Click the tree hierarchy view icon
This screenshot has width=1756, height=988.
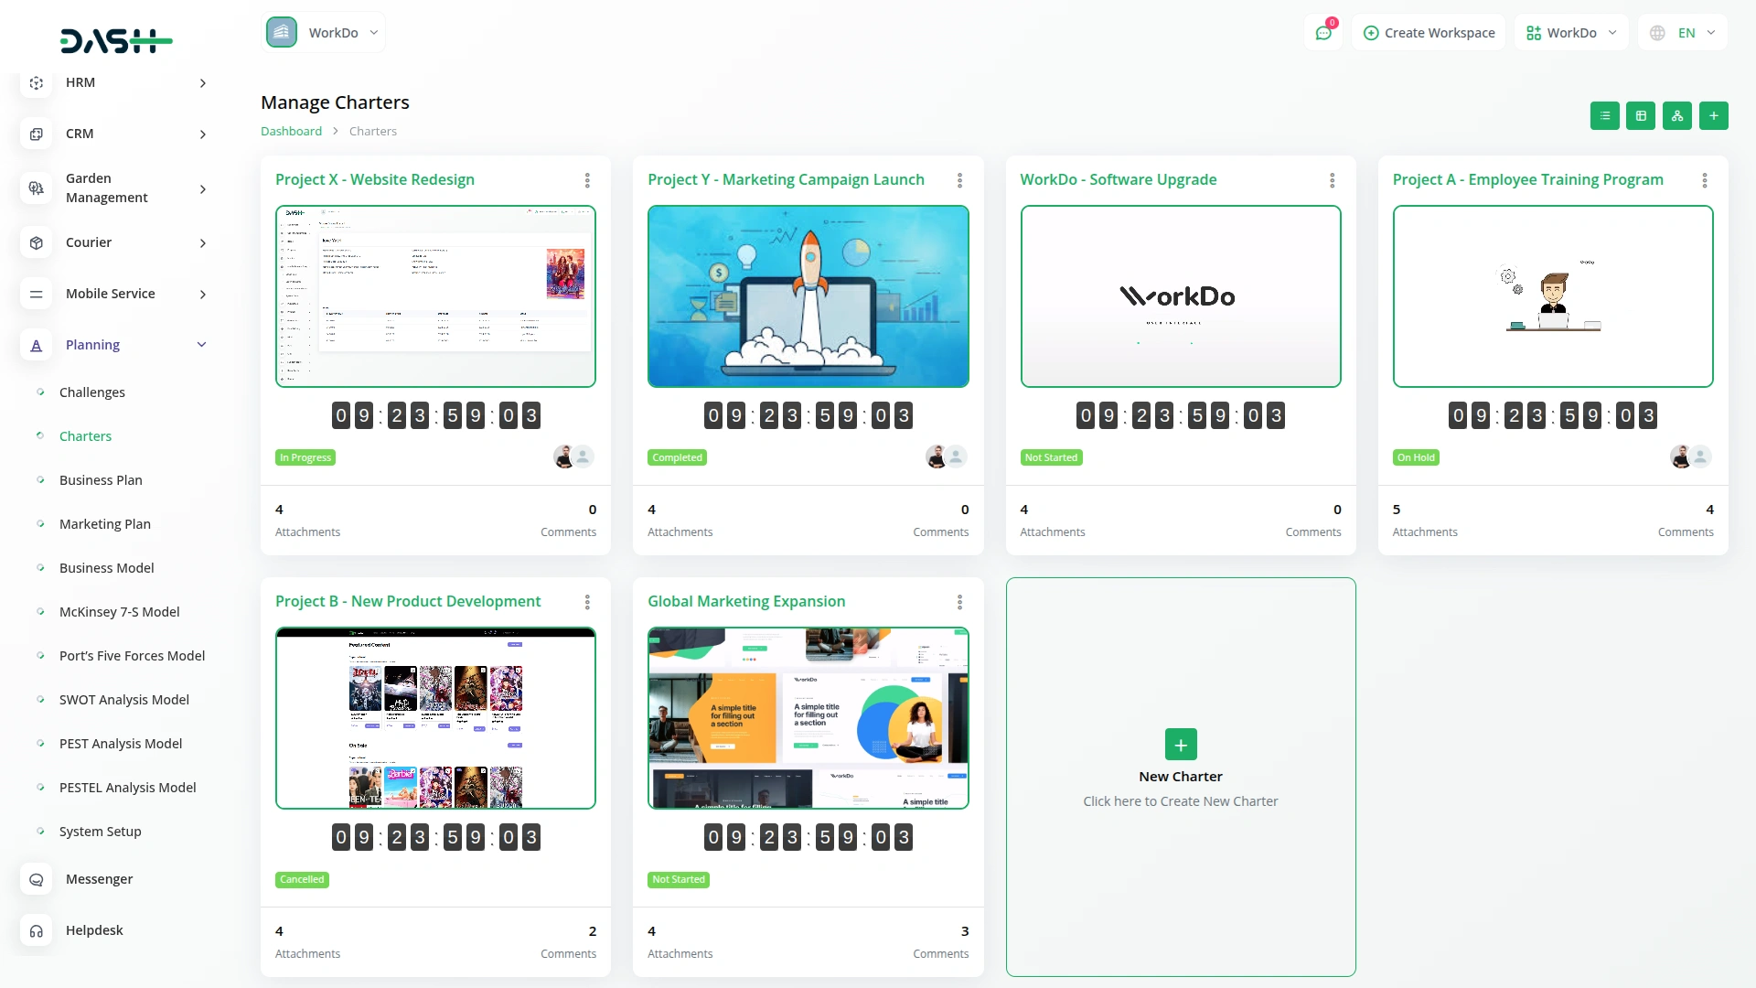pos(1676,116)
